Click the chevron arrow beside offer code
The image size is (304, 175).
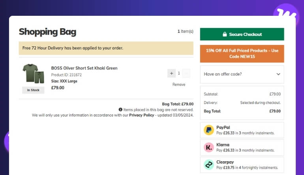tap(278, 74)
